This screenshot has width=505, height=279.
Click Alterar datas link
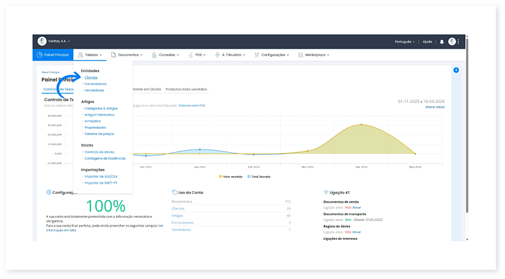(x=435, y=107)
